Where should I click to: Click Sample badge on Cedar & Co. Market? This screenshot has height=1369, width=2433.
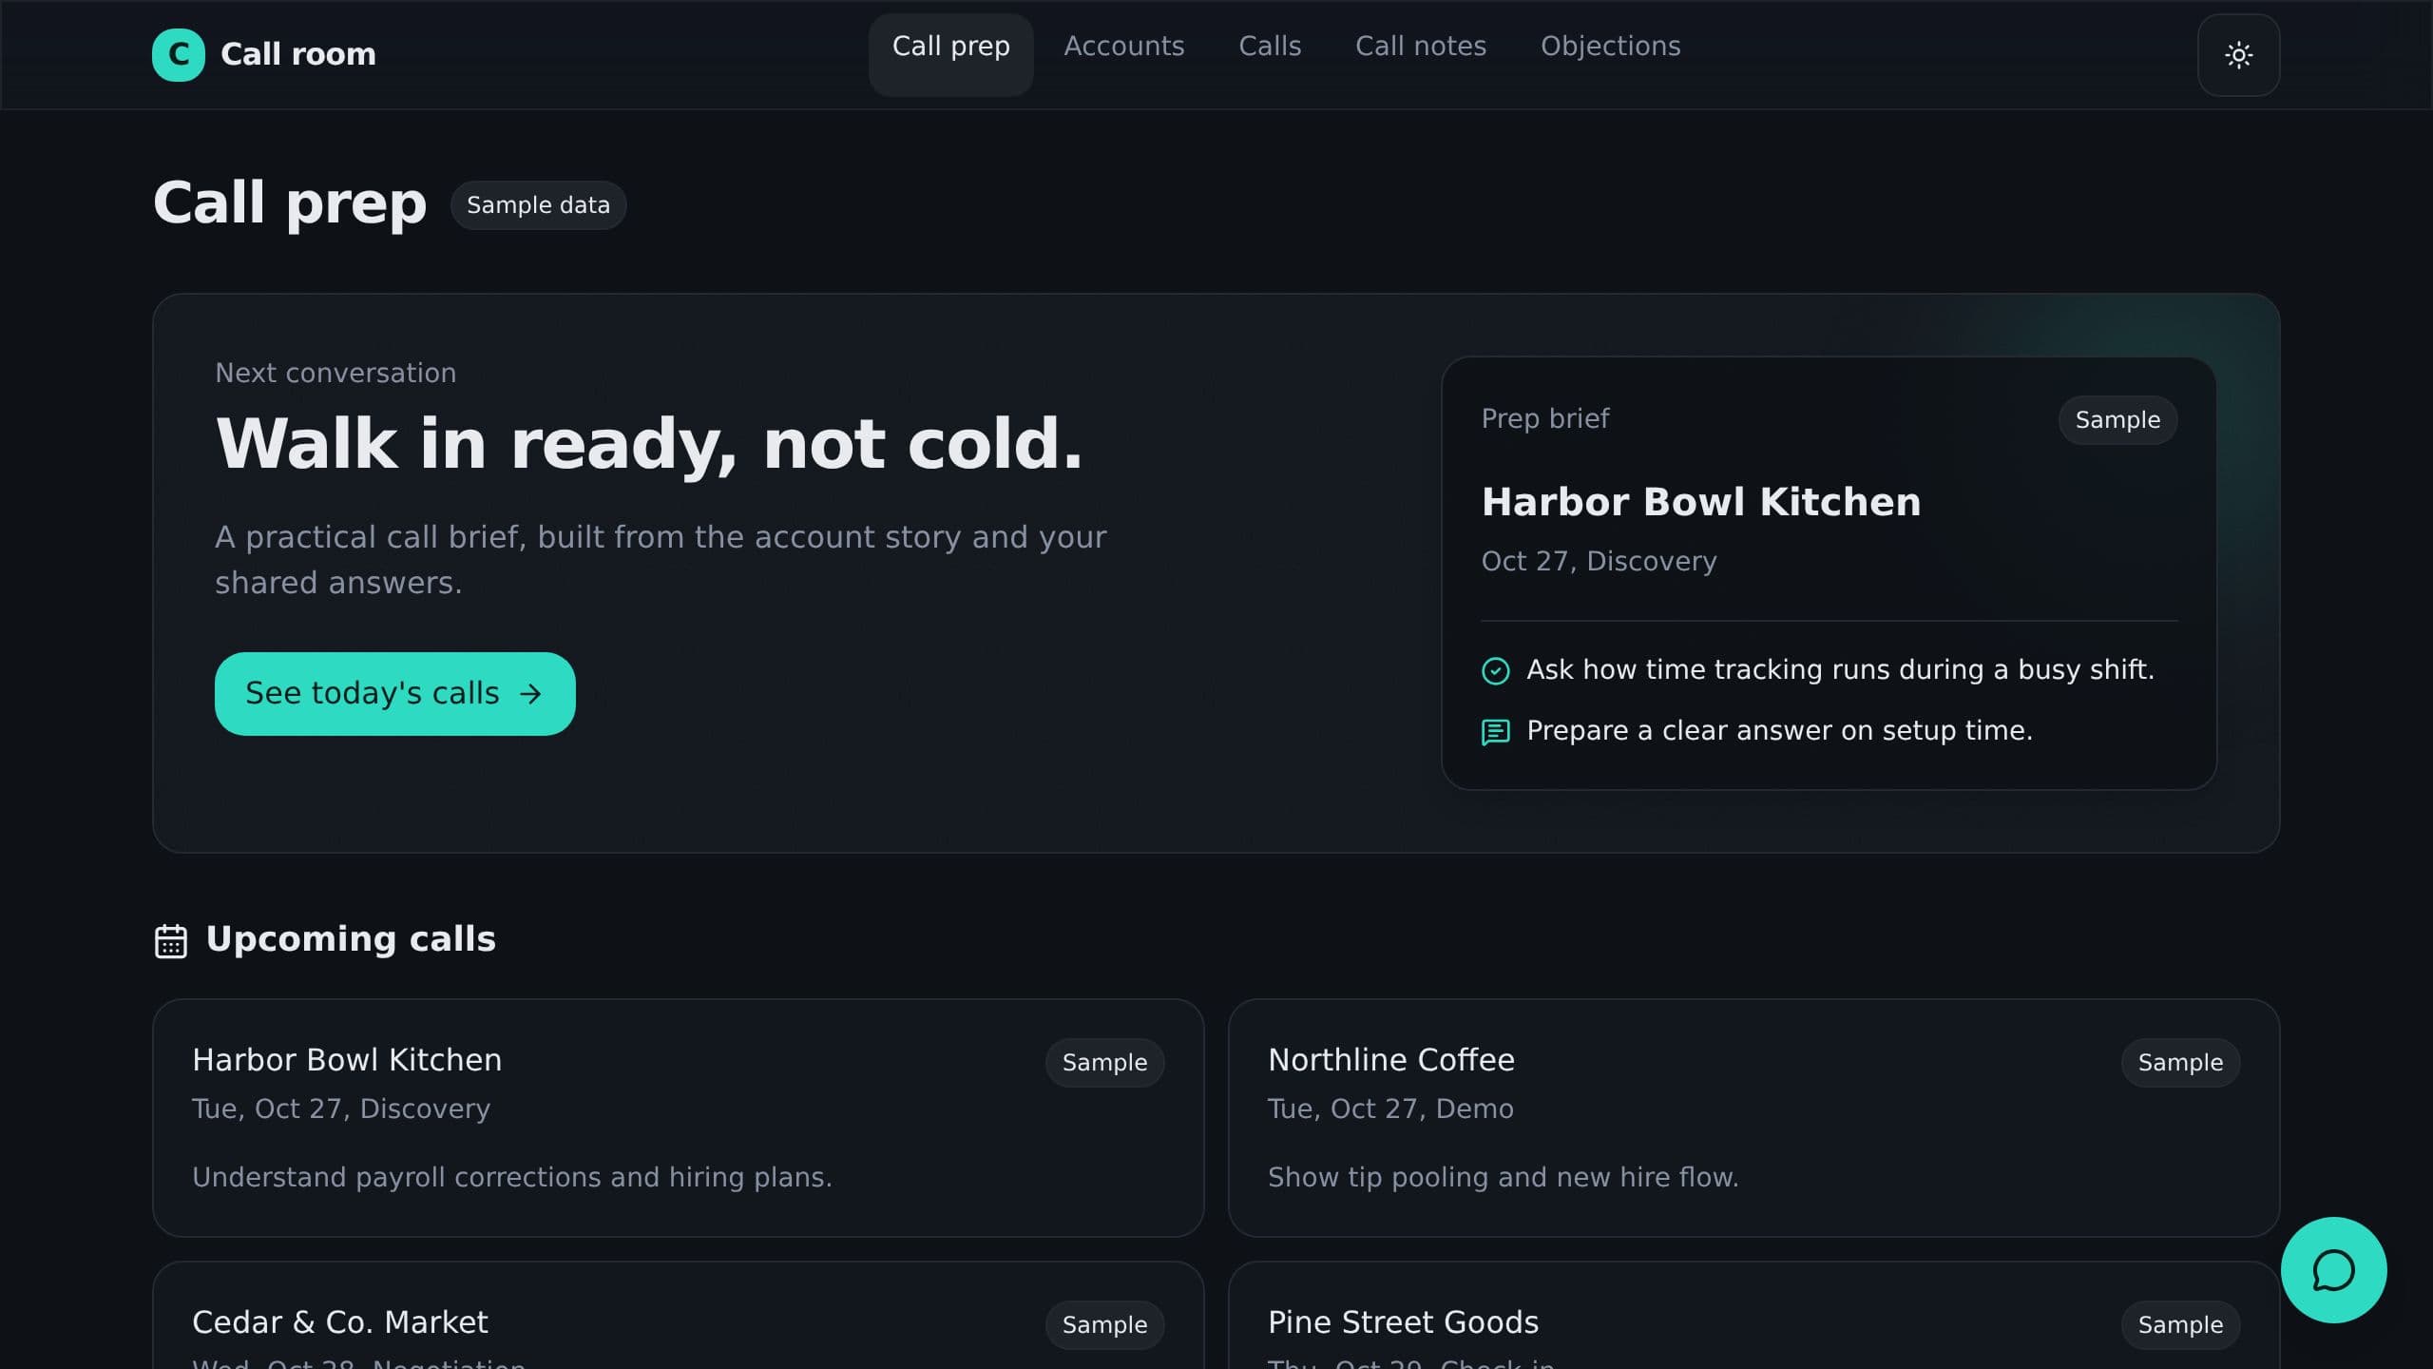(1104, 1325)
